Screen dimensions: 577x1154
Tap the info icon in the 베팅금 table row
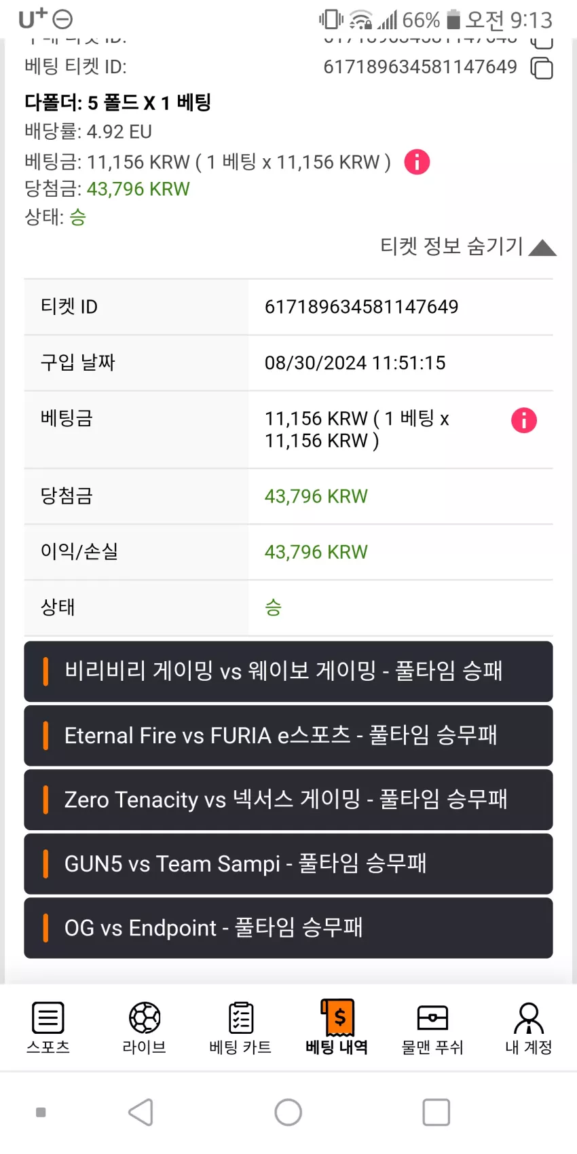pyautogui.click(x=523, y=420)
